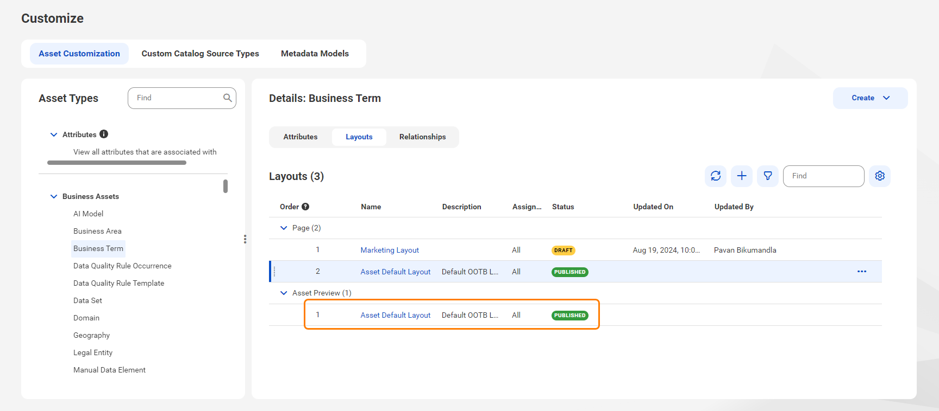Select Data Quality Rule Occurrence
The width and height of the screenshot is (939, 411).
[122, 266]
